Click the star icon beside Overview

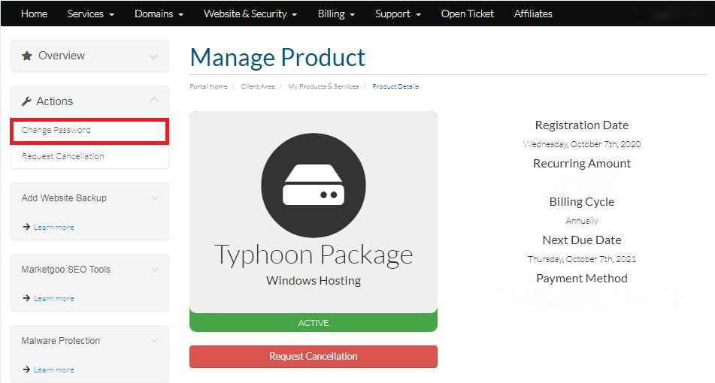[x=27, y=56]
